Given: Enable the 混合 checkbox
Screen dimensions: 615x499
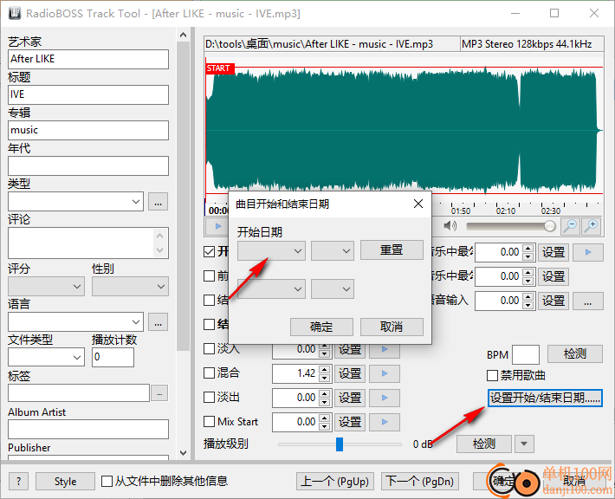Looking at the screenshot, I should [x=209, y=373].
